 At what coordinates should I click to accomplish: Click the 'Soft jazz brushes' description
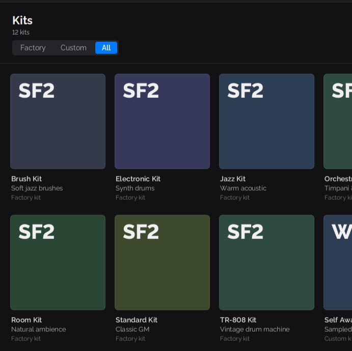pyautogui.click(x=37, y=188)
